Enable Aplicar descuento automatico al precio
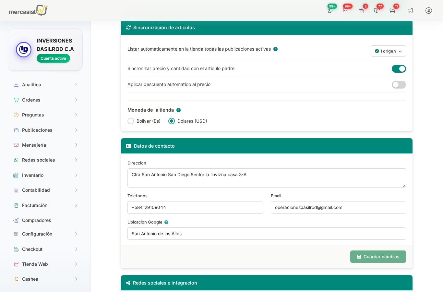Image resolution: width=443 pixels, height=292 pixels. pyautogui.click(x=399, y=85)
